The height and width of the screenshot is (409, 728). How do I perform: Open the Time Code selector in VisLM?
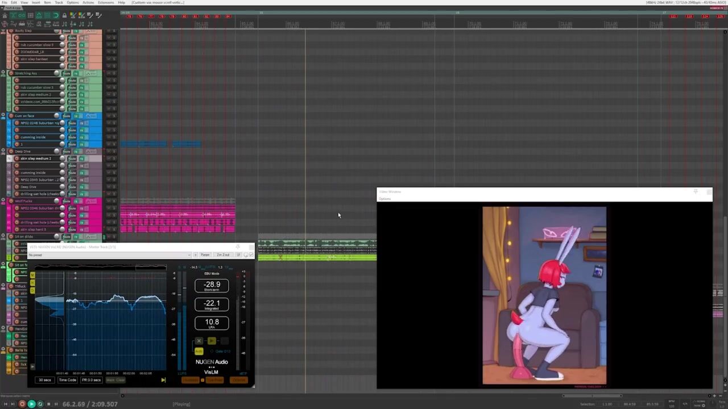point(67,380)
